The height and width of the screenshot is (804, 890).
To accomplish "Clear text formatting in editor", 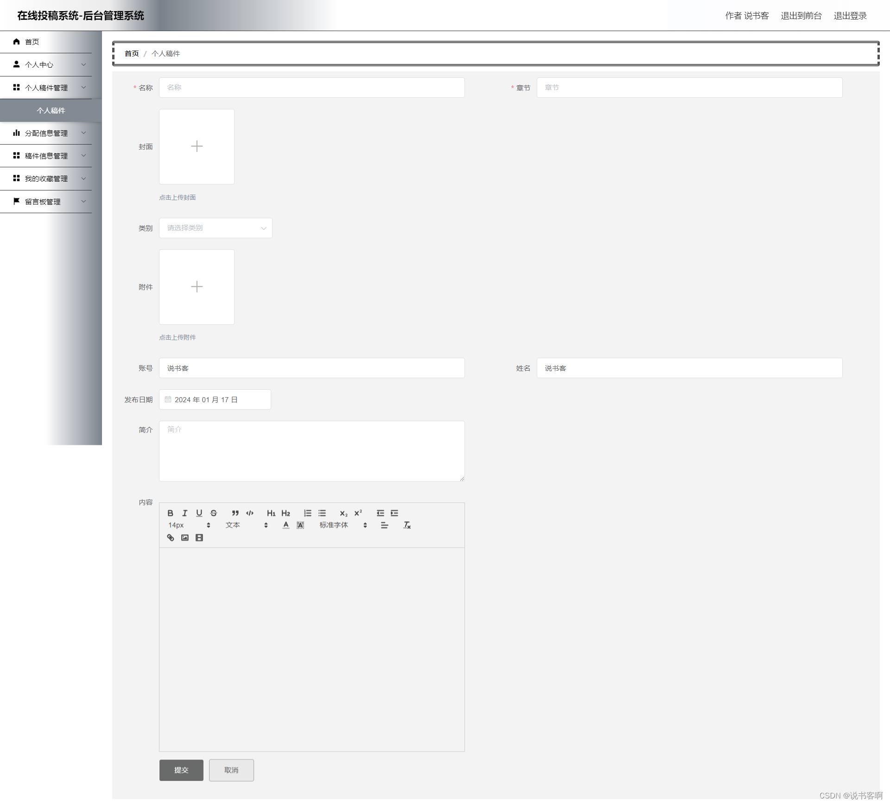I will 407,525.
